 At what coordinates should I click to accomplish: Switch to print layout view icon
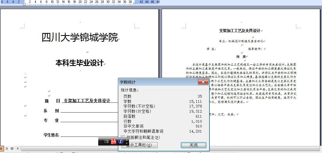tap(1, 148)
